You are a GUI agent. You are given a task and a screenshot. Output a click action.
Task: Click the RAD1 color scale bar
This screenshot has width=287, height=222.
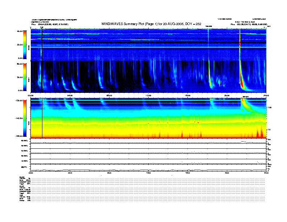[x=25, y=77]
